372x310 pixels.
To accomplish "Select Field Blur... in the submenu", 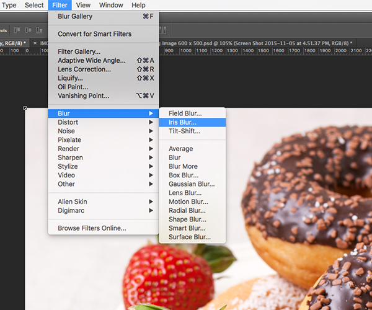I will 192,113.
